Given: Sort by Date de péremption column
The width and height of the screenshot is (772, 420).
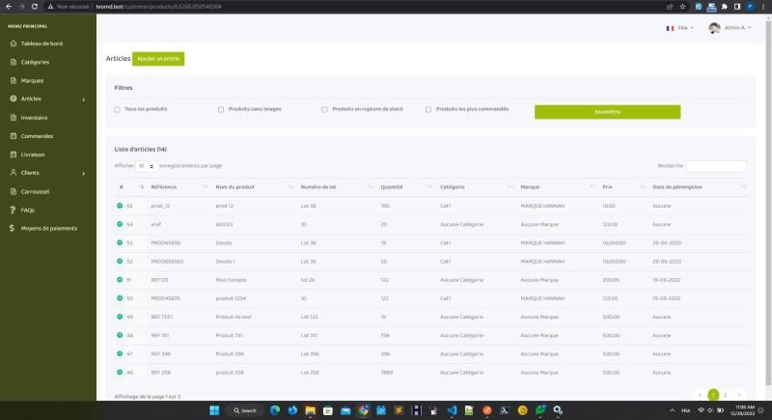Looking at the screenshot, I should (x=699, y=187).
